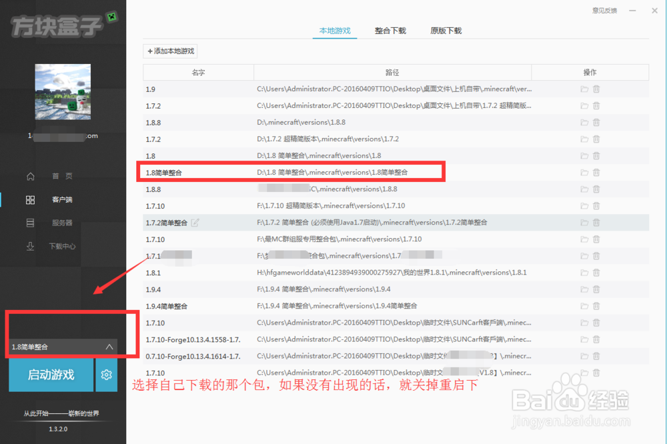The height and width of the screenshot is (444, 667).
Task: Collapse the 1.8简单整合 version selector chevron
Action: pos(109,347)
